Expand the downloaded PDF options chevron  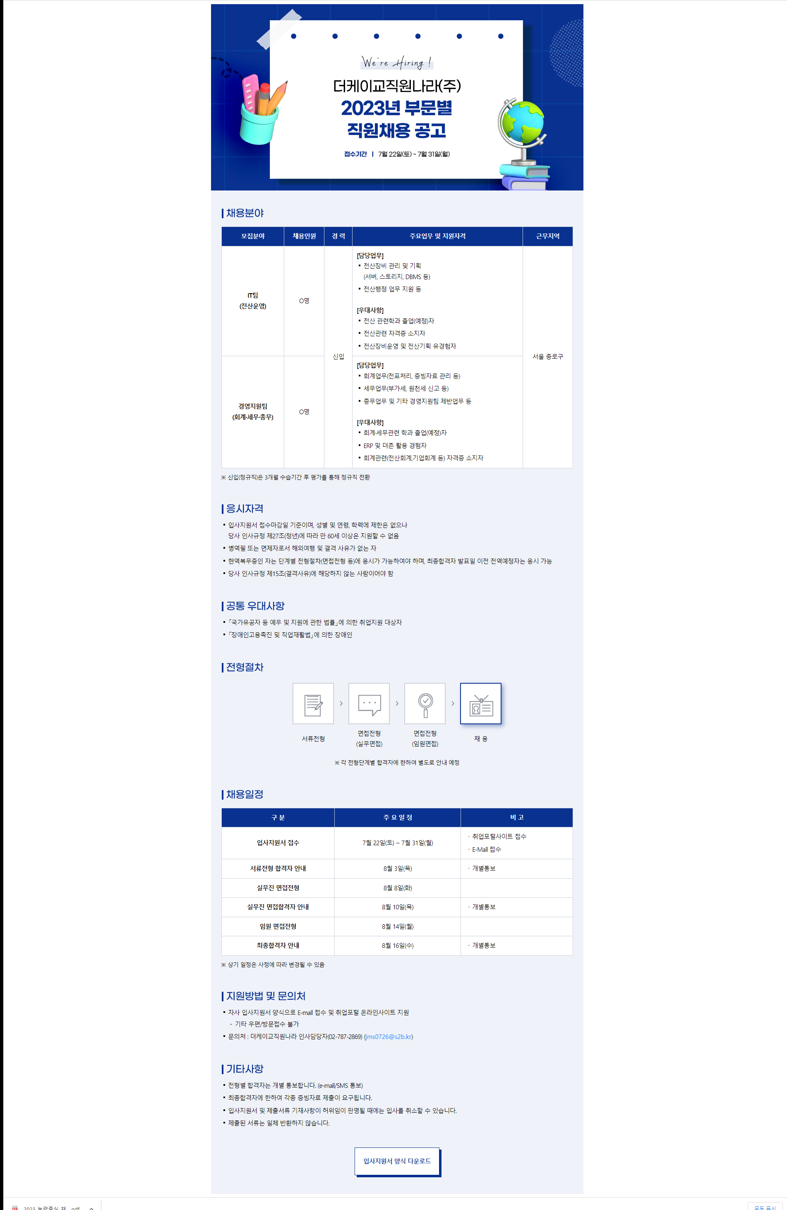click(x=91, y=1208)
